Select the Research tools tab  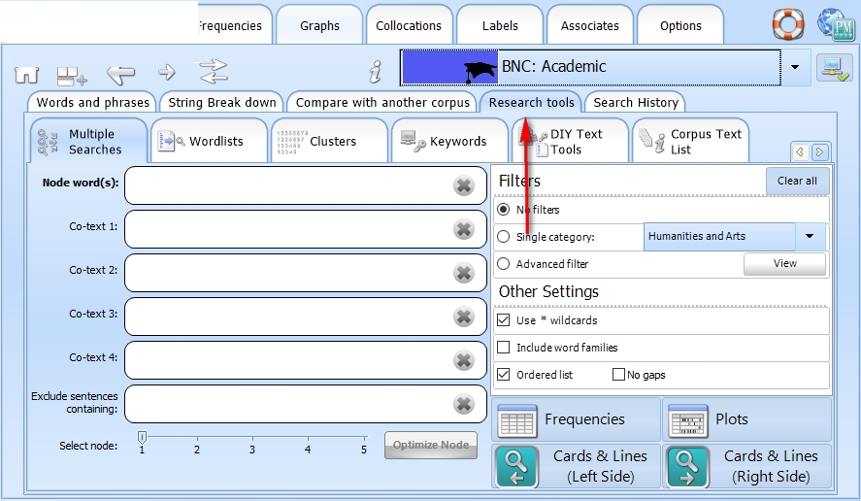(532, 102)
